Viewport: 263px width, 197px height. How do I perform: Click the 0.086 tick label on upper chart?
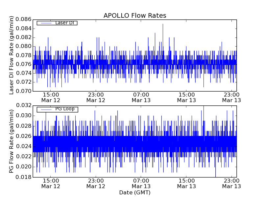tap(23, 19)
